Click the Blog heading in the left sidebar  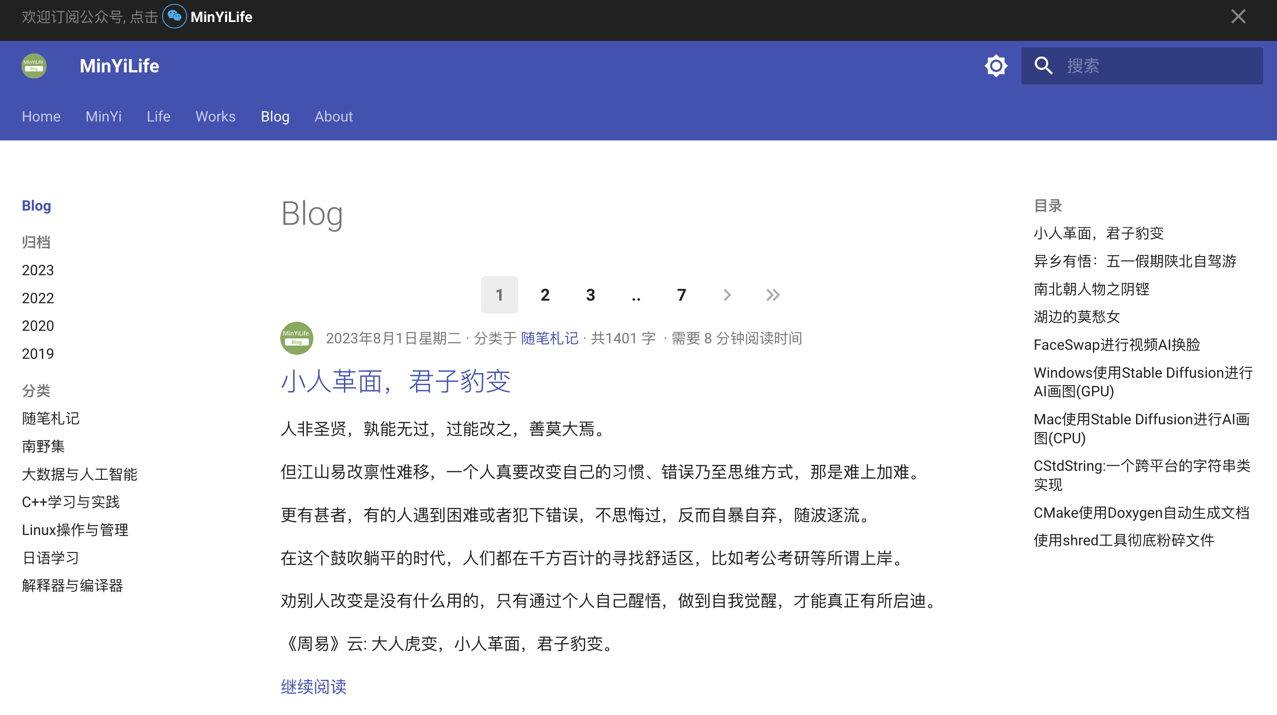tap(36, 205)
